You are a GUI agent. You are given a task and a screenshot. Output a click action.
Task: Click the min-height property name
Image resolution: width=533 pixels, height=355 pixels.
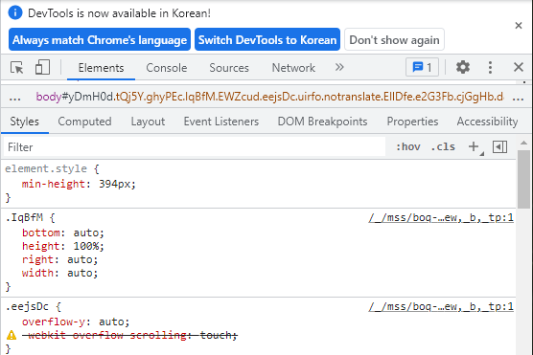pos(54,184)
